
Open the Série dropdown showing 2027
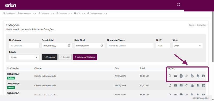pyautogui.click(x=188, y=45)
